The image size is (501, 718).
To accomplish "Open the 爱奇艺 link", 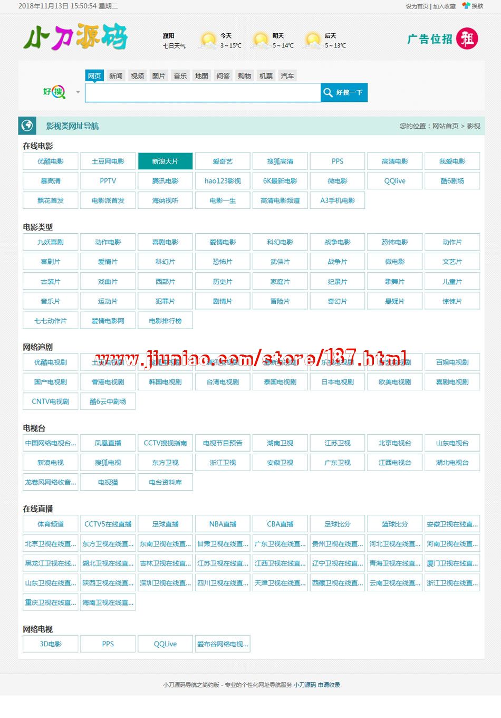I will pos(223,161).
